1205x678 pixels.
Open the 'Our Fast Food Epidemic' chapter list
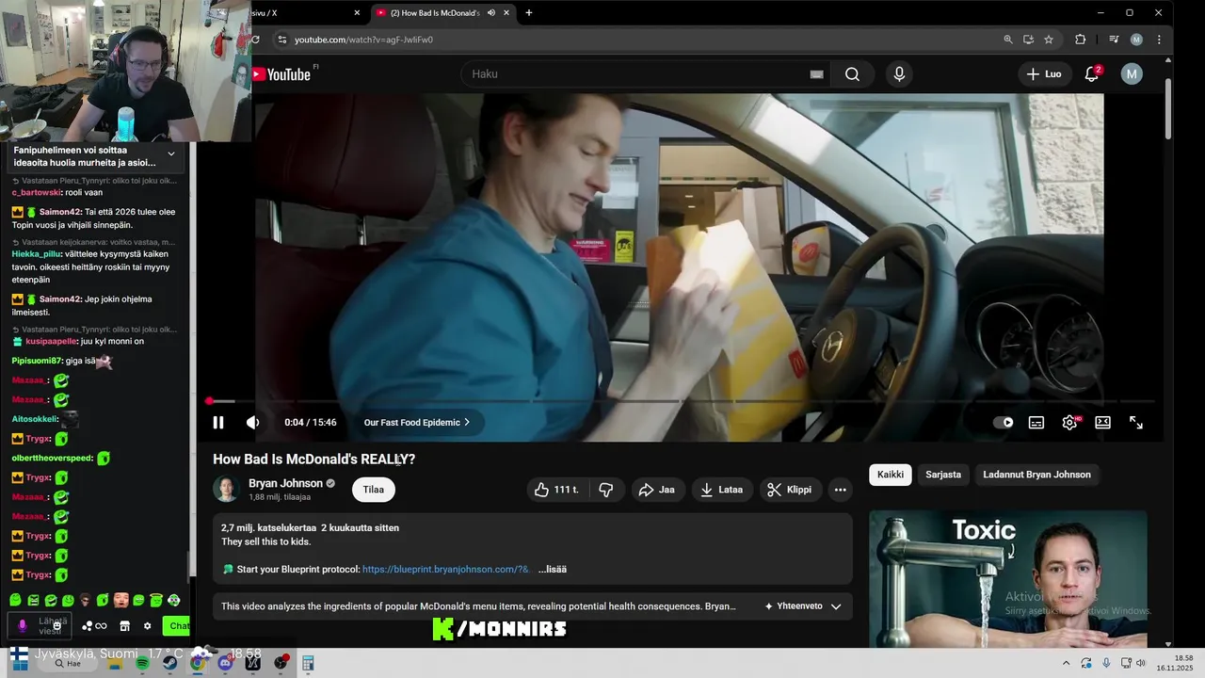pos(417,423)
